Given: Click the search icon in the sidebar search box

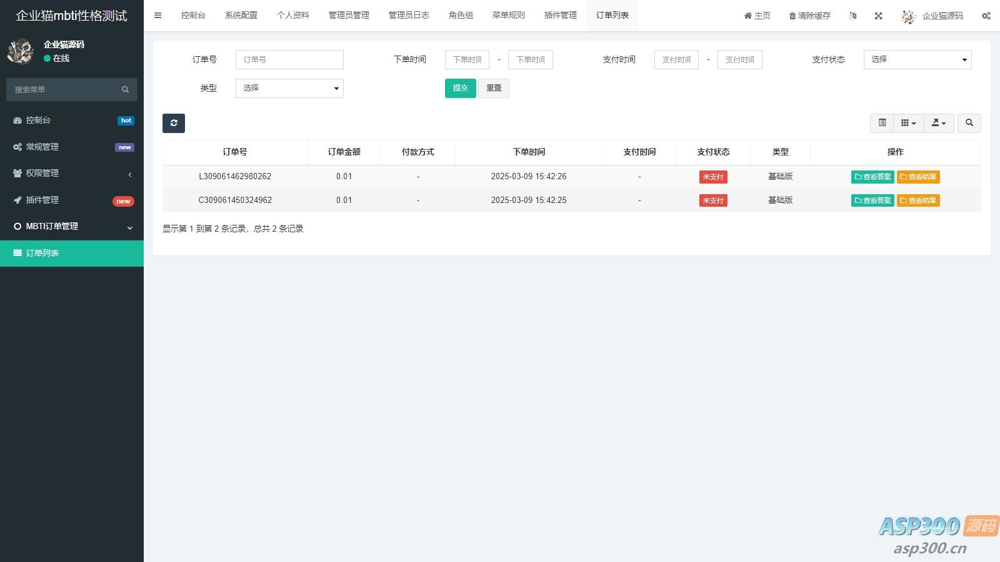Looking at the screenshot, I should (x=126, y=89).
